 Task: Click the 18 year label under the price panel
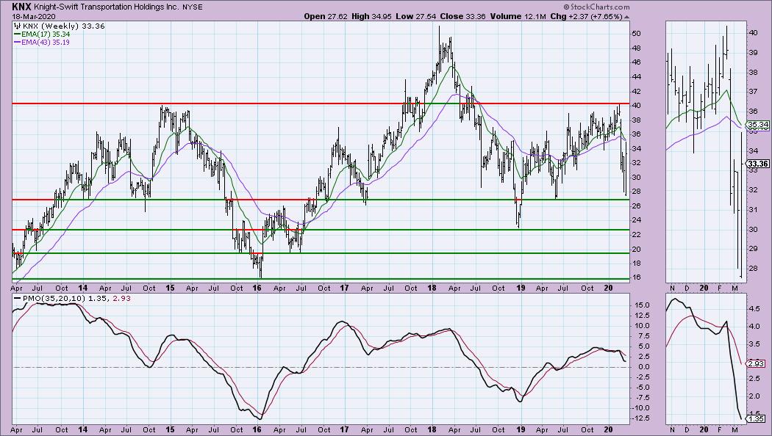(432, 288)
